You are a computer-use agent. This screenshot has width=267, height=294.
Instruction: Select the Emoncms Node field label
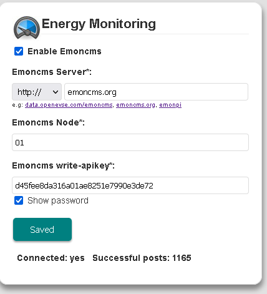[x=48, y=122]
